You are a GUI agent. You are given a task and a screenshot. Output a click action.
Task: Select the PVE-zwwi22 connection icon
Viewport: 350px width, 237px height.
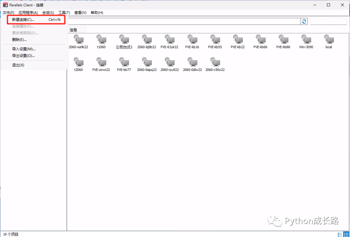click(101, 62)
